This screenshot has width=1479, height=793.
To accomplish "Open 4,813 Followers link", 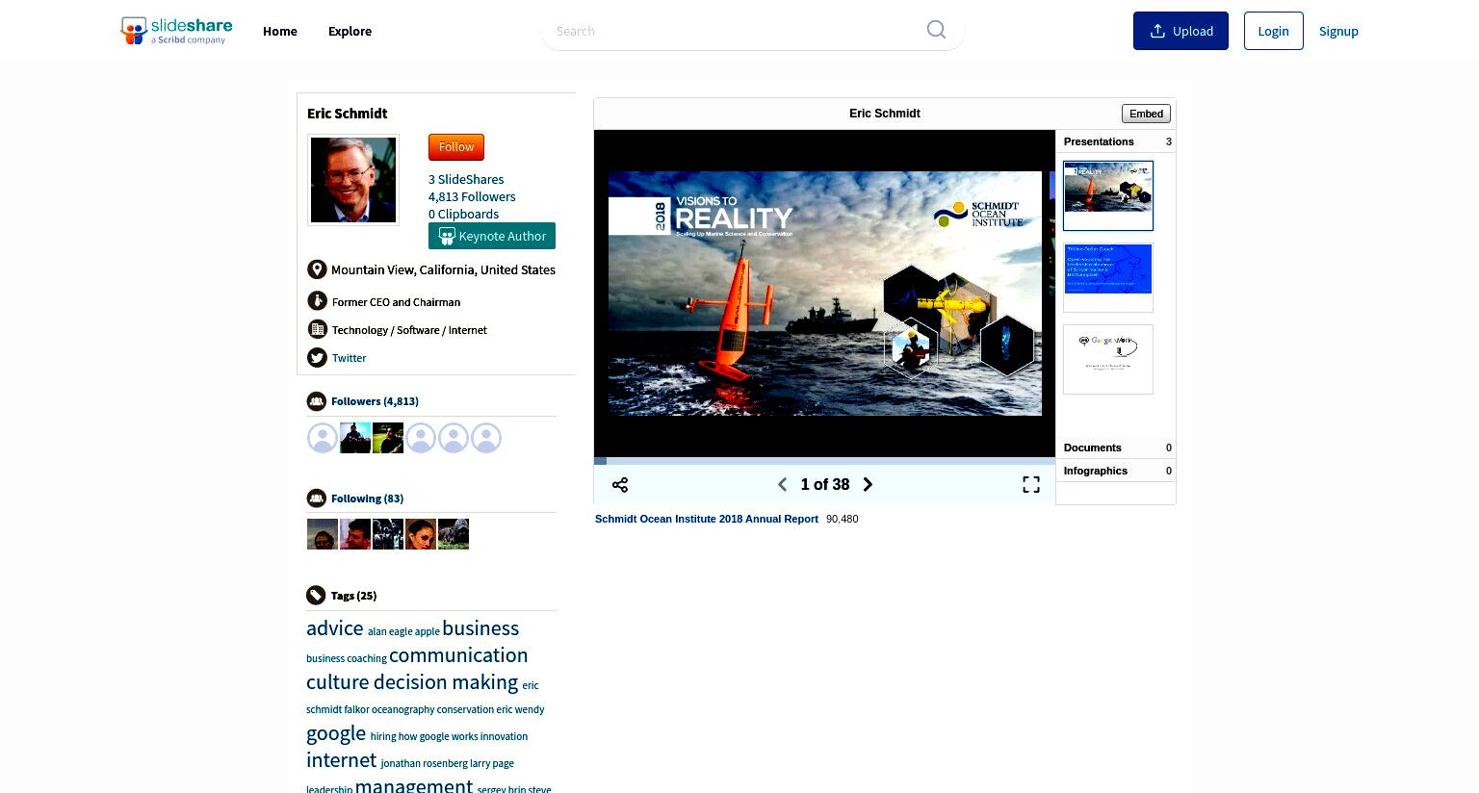I will (472, 196).
